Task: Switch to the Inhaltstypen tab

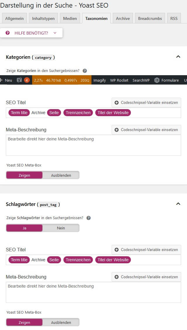Action: [43, 18]
